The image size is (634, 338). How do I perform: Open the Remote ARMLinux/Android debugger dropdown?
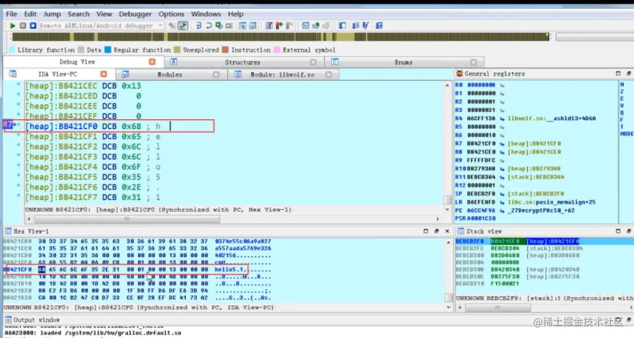pyautogui.click(x=160, y=25)
